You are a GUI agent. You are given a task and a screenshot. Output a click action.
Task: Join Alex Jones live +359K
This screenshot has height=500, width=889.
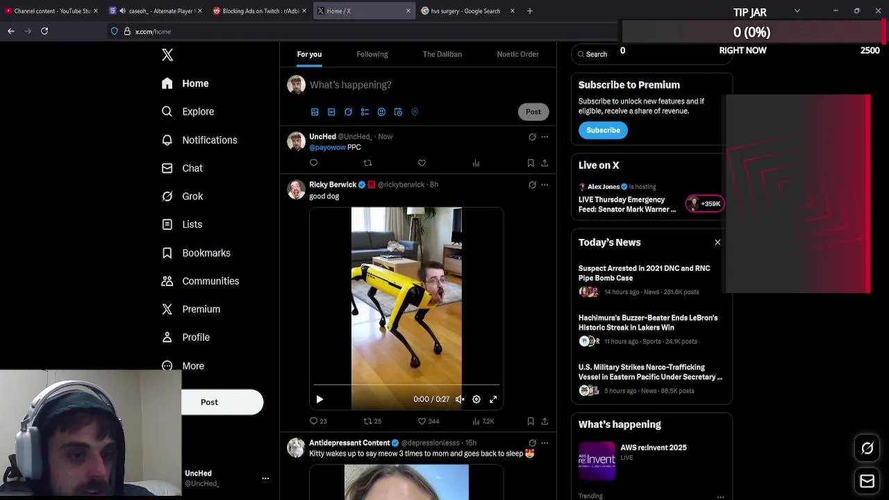pos(704,203)
